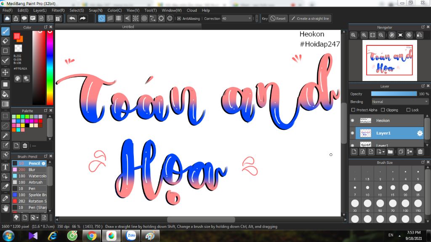This screenshot has width=431, height=242.
Task: Expand add-layer dropdown arrow in Layer panel
Action: pyautogui.click(x=383, y=152)
